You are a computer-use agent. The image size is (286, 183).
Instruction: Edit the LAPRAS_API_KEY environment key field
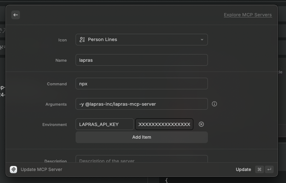pyautogui.click(x=105, y=124)
